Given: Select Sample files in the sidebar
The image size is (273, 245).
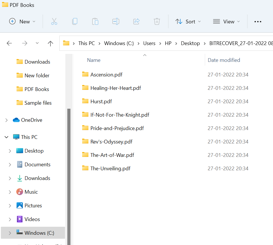Looking at the screenshot, I should click(x=38, y=103).
